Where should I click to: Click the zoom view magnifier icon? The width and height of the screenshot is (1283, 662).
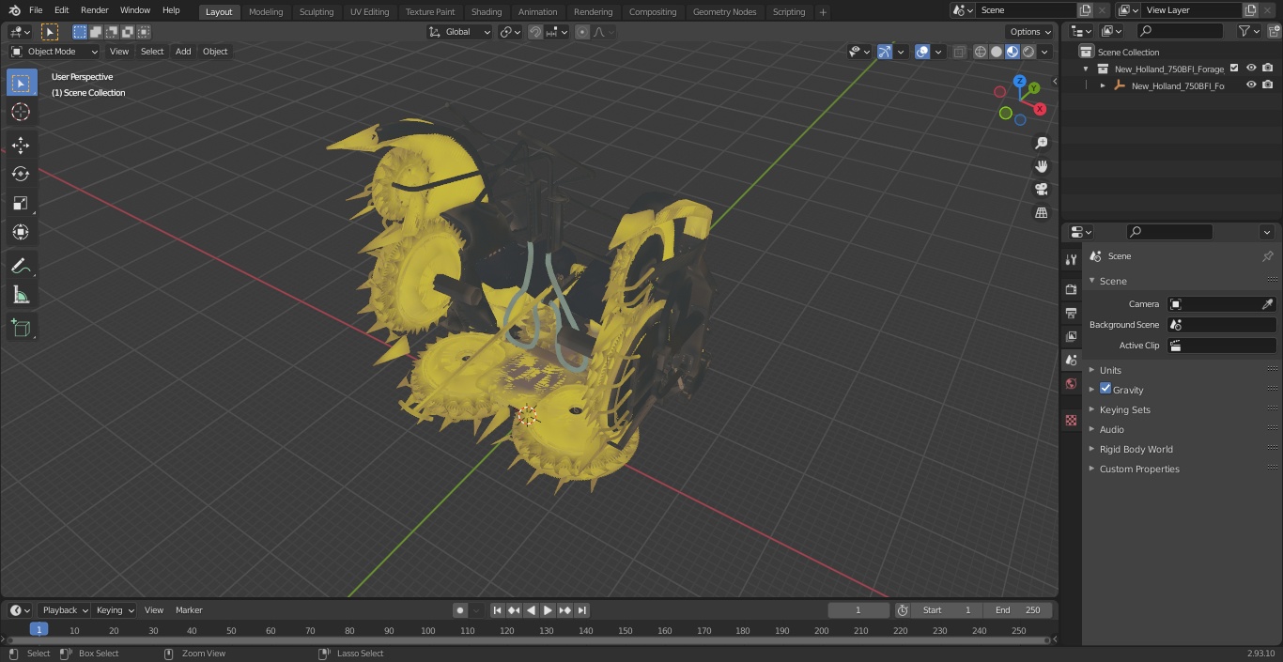pyautogui.click(x=1041, y=143)
